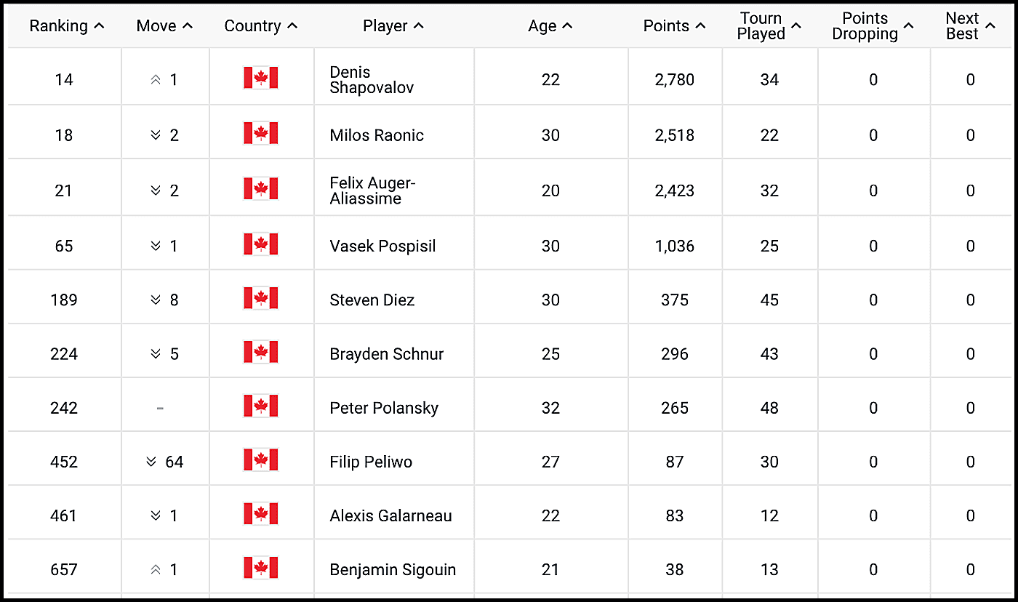Click the downward move arrow beside Filip Peliwo

pos(150,460)
